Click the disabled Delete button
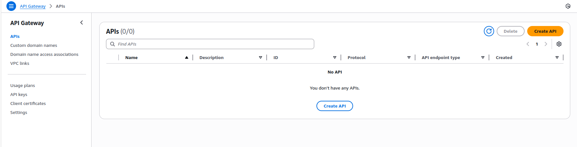 pyautogui.click(x=510, y=31)
